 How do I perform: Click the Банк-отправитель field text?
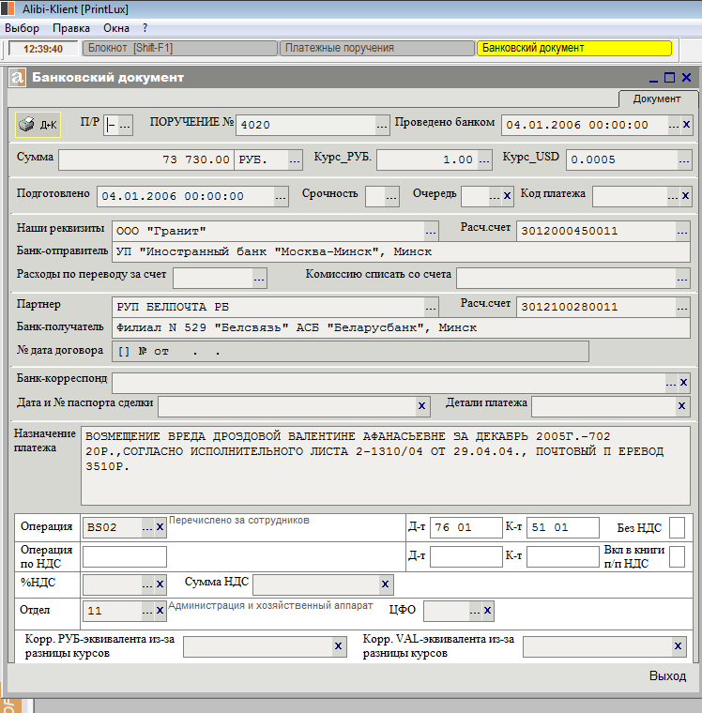tap(401, 252)
